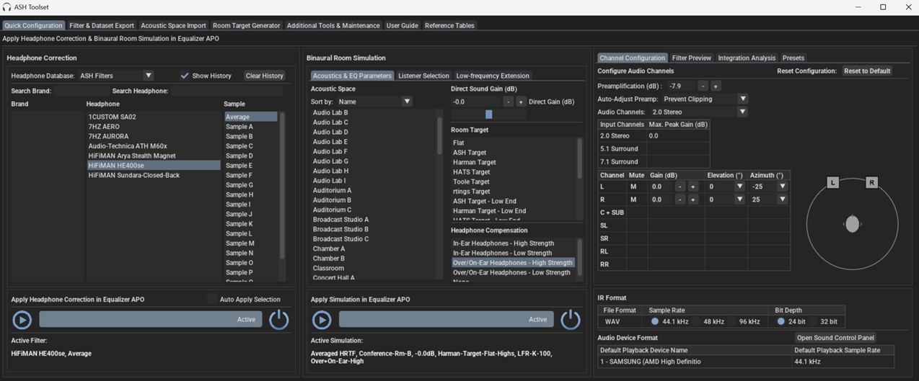Open L channel Azimuth dropdown
The width and height of the screenshot is (919, 381).
coord(783,187)
